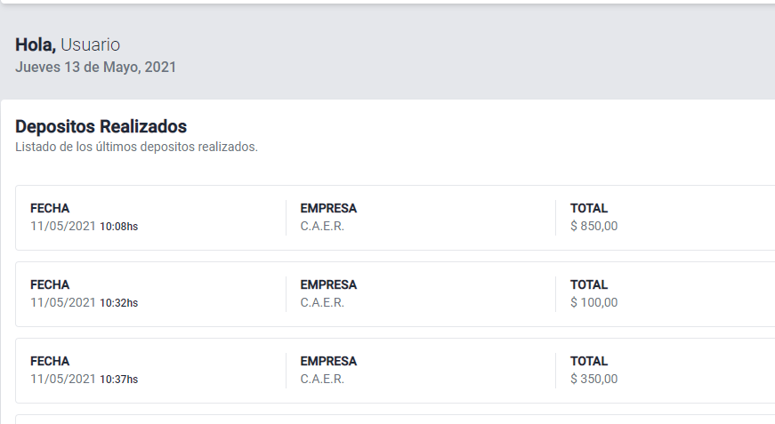
Task: Click FECHA label in the 10:32hs deposit row
Action: pos(50,285)
